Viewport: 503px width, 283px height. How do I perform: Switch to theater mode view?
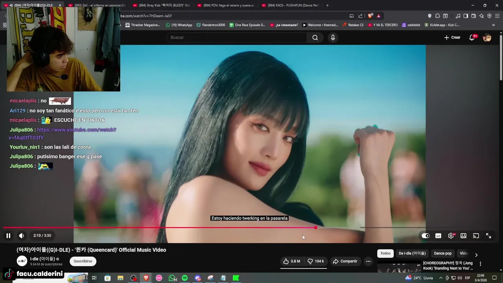(x=463, y=236)
